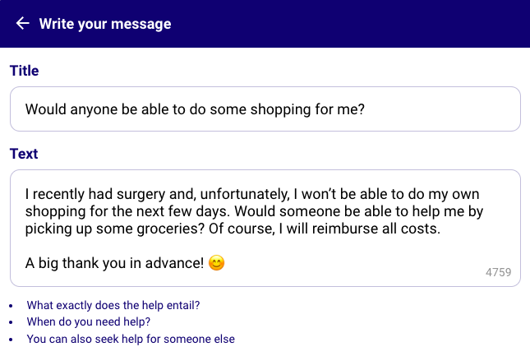Click bullet beside "What exactly does the help entail?"

pos(11,306)
